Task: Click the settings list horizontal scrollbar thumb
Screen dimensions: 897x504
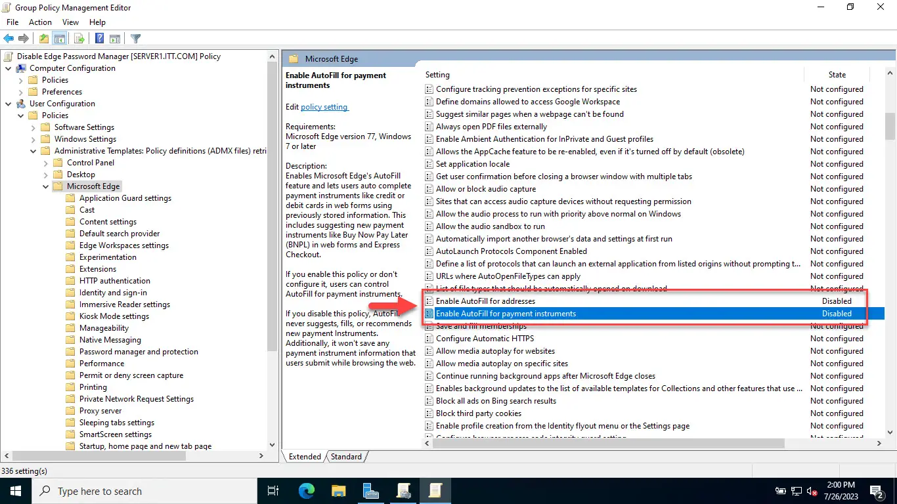Action: pos(609,444)
